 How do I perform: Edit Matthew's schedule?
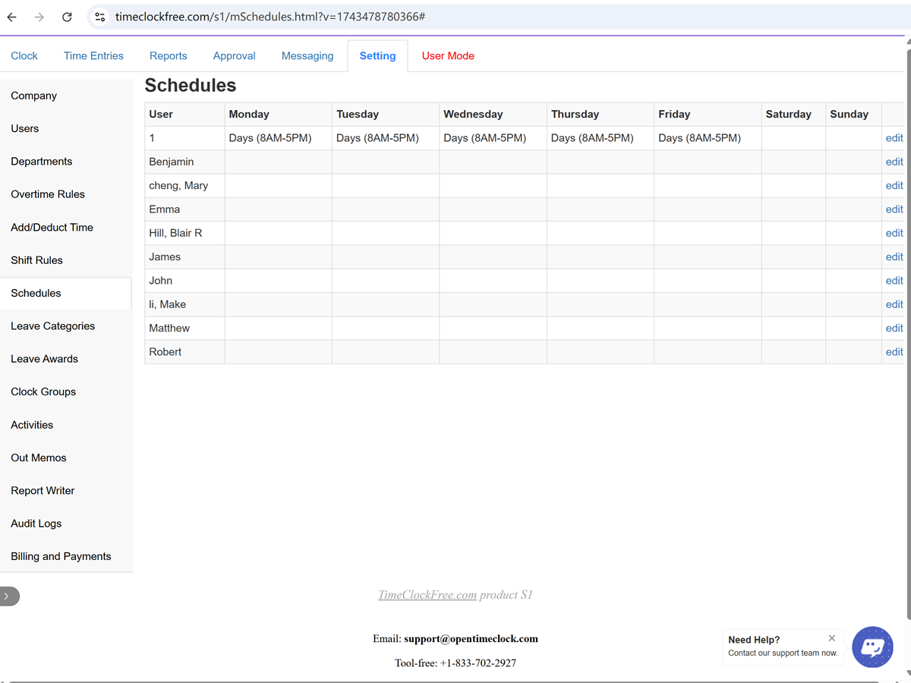click(894, 328)
